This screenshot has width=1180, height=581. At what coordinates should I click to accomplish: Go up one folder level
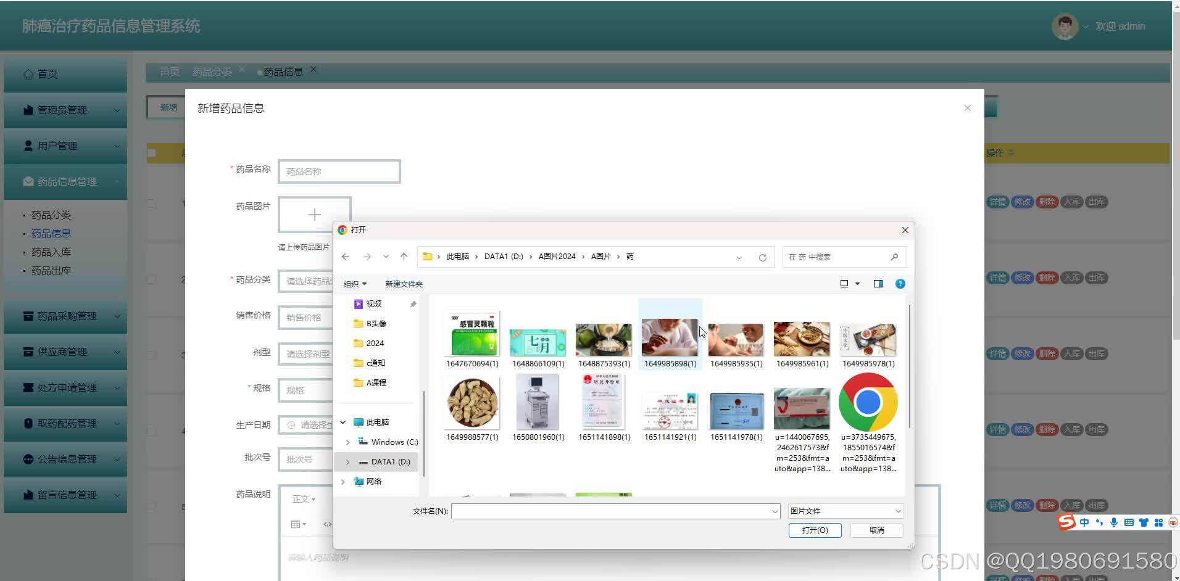point(404,257)
